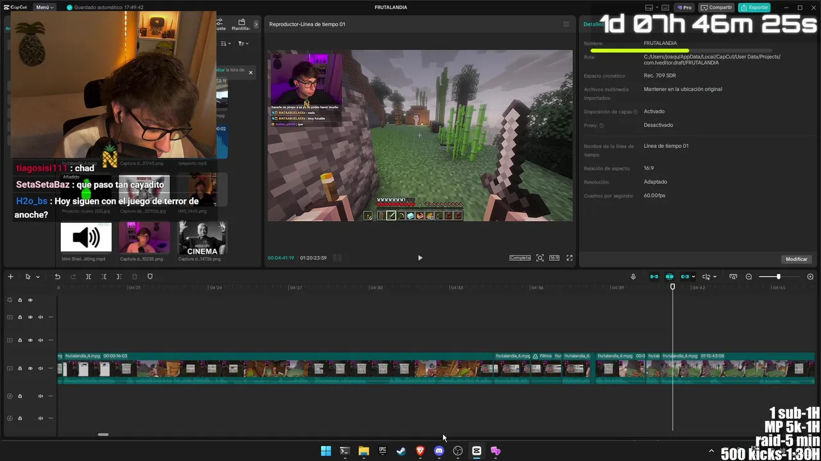The image size is (821, 461).
Task: Add a marker with the shield icon
Action: (150, 277)
